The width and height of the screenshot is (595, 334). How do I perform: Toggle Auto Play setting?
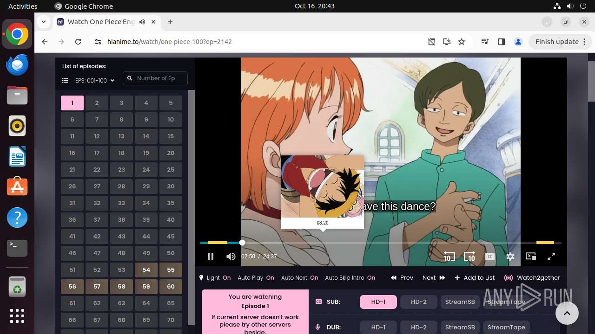(256, 278)
